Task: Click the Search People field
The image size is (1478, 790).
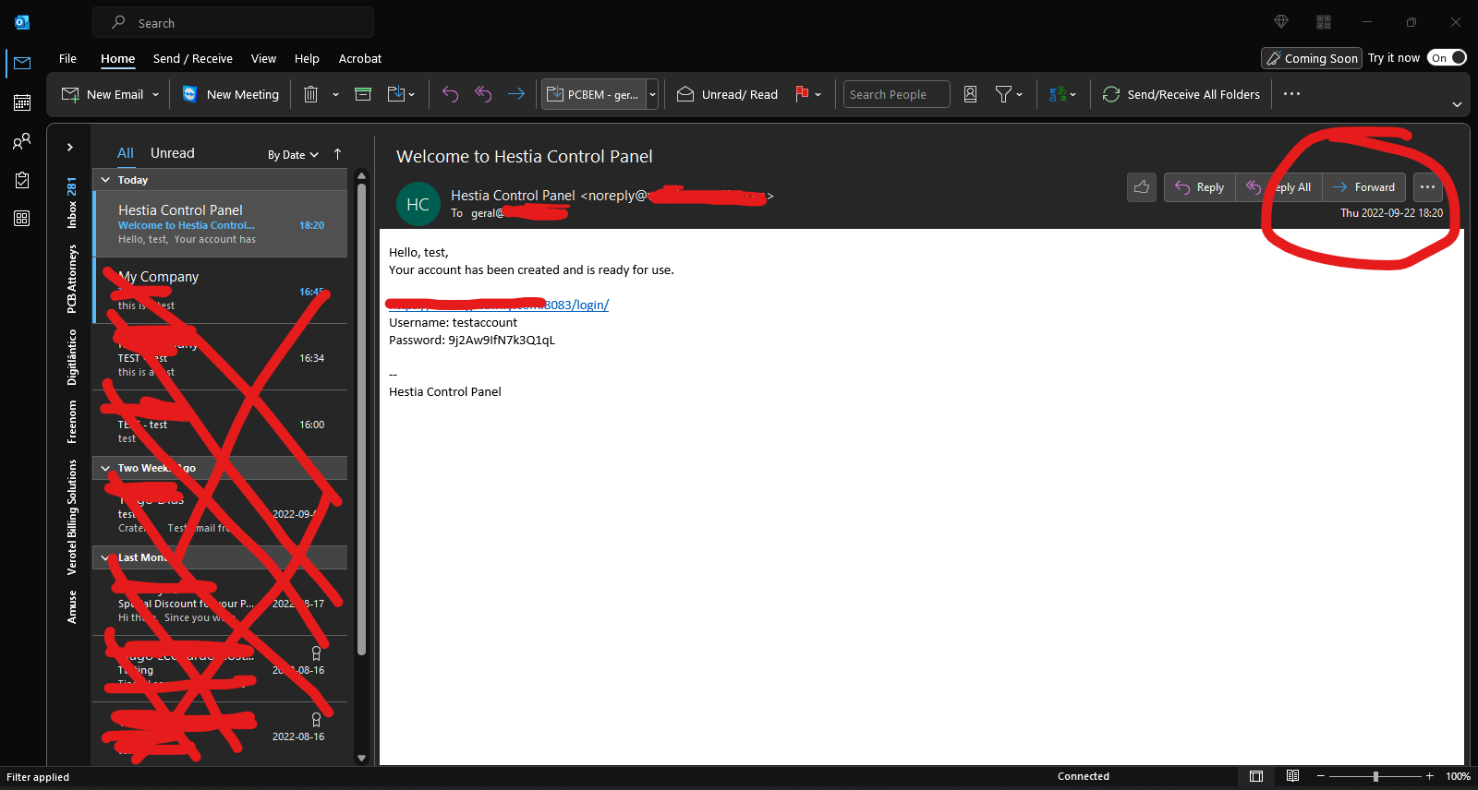Action: pos(896,94)
